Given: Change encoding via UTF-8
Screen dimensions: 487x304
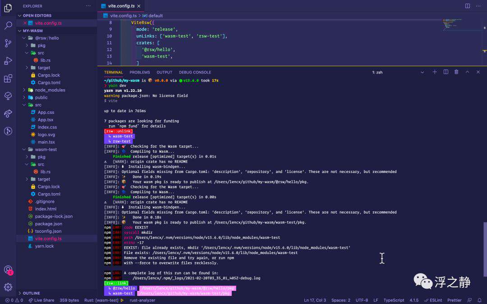Looking at the screenshot, I should (x=362, y=300).
